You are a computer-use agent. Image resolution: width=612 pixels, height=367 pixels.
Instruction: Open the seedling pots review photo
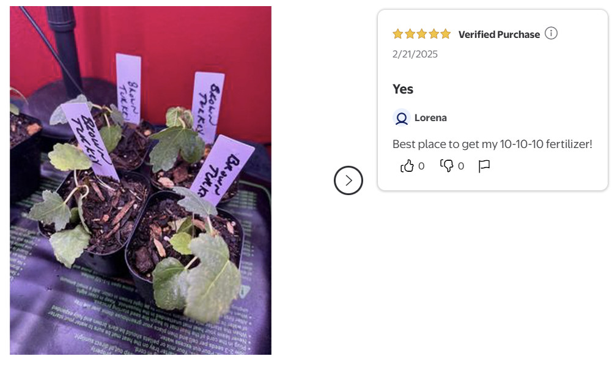coord(141,180)
